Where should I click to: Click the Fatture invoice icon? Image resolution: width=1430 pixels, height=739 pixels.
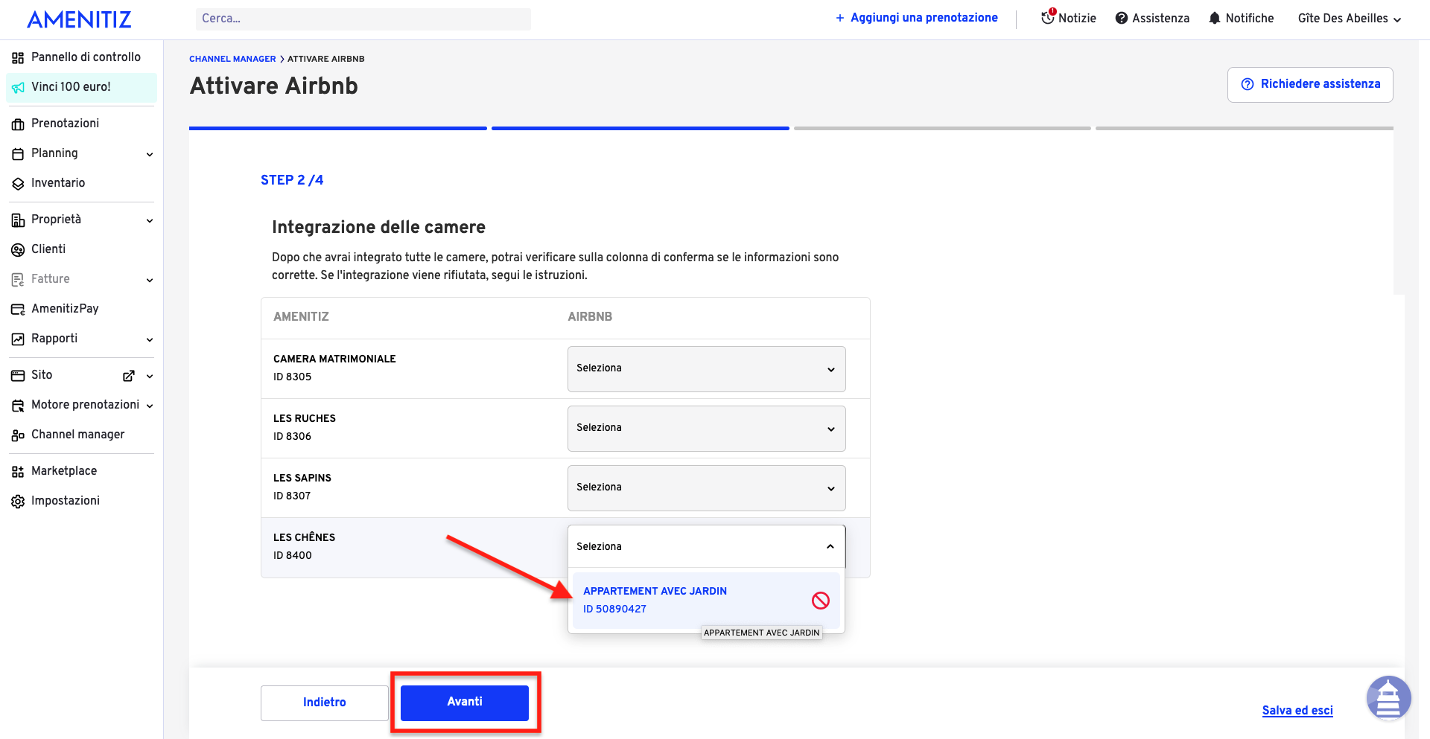point(18,279)
